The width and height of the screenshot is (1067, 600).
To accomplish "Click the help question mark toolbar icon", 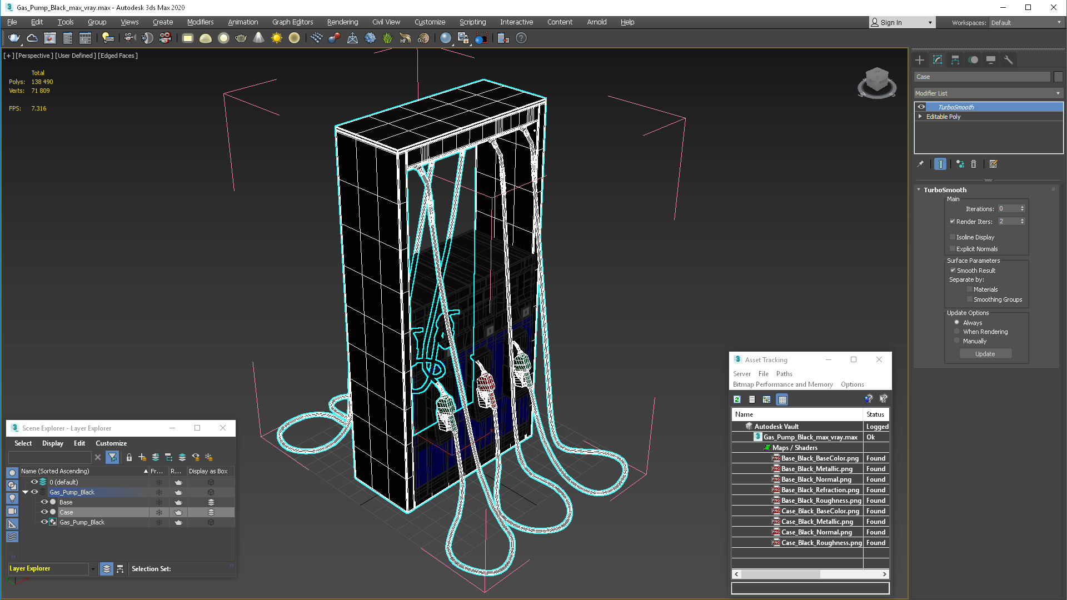I will 521,38.
